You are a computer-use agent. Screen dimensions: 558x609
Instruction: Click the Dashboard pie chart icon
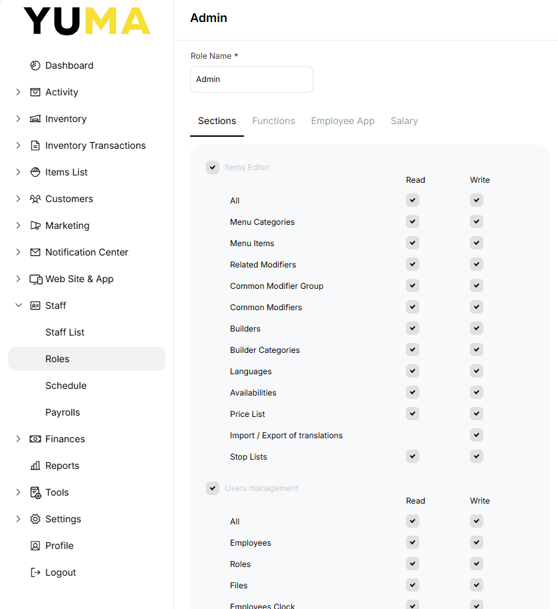[35, 65]
